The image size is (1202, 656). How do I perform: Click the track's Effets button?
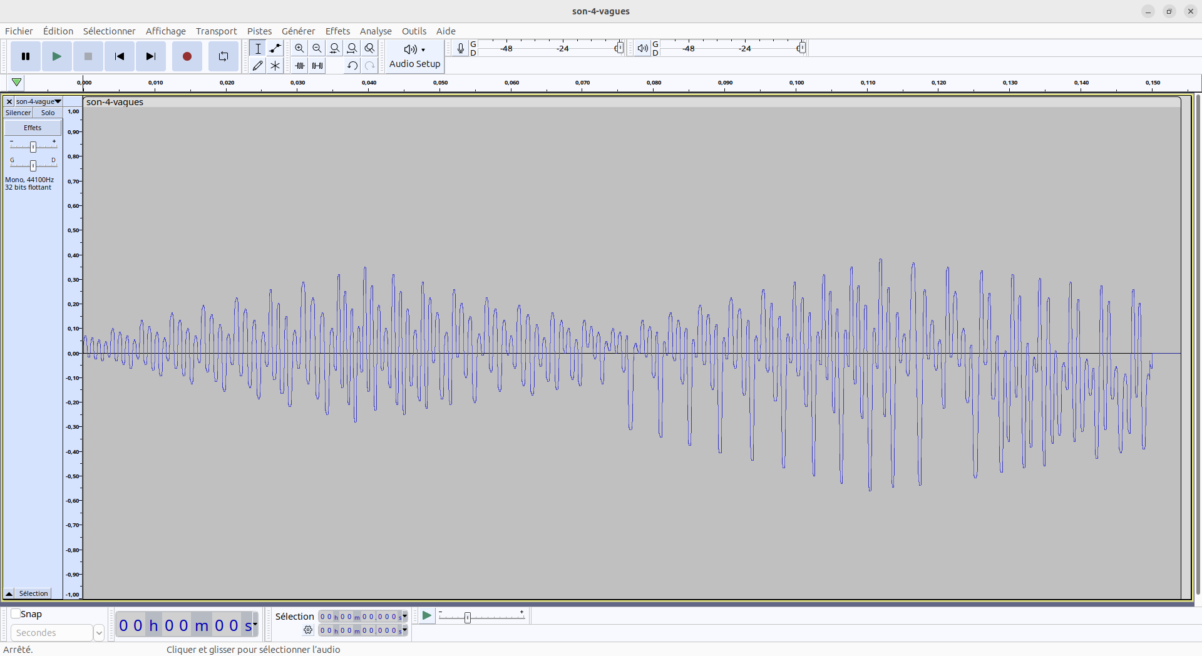click(33, 128)
